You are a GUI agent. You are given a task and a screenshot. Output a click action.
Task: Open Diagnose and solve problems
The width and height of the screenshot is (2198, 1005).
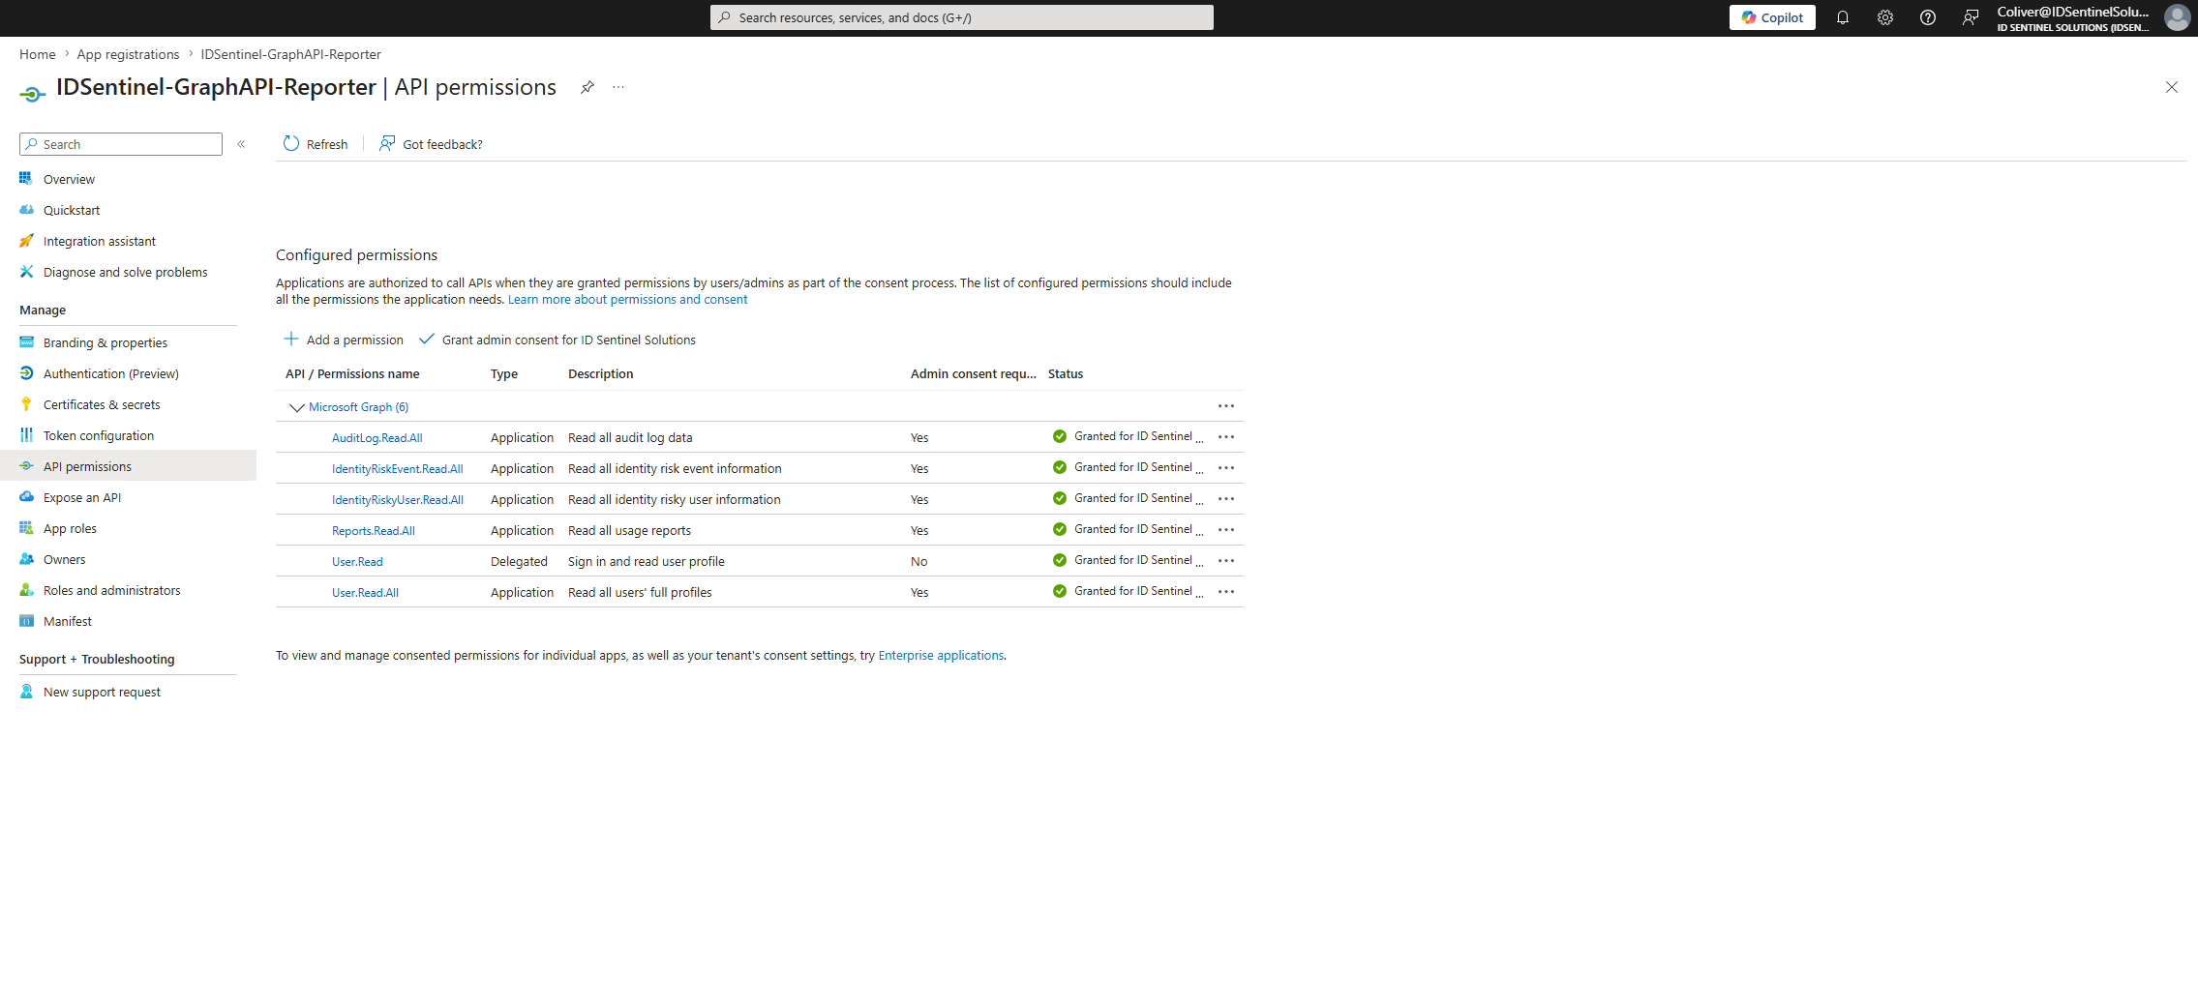click(128, 272)
